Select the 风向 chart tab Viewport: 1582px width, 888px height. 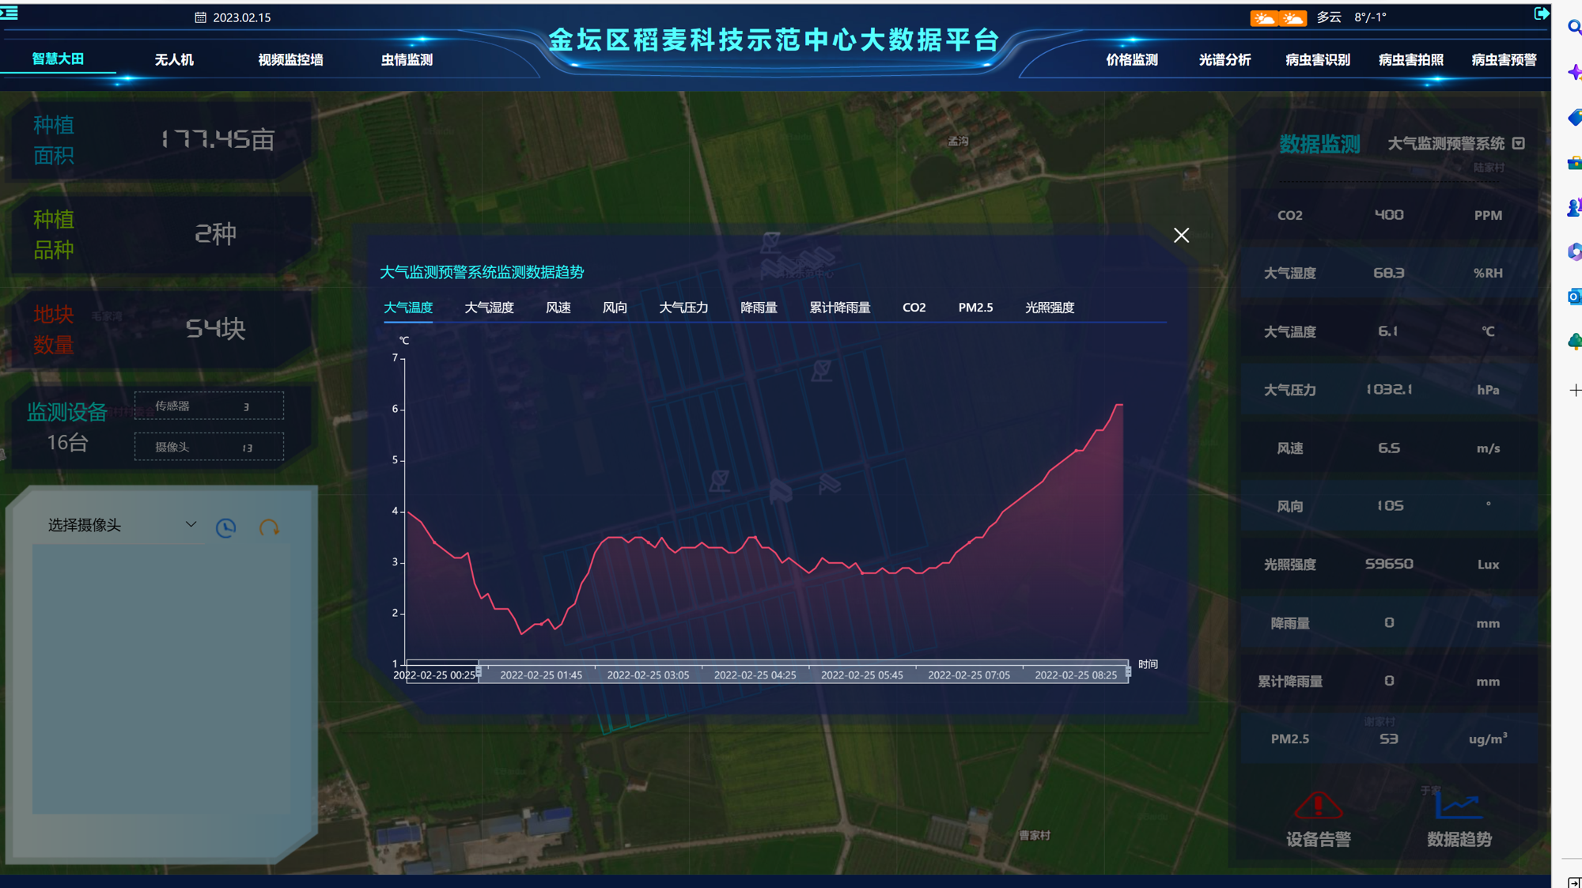(x=615, y=308)
